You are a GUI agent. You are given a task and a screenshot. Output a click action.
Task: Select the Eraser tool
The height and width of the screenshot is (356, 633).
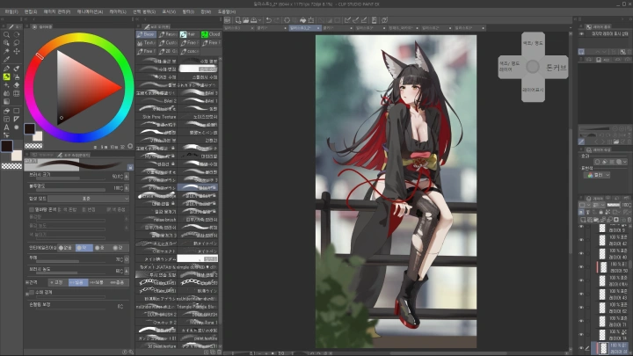click(x=17, y=85)
